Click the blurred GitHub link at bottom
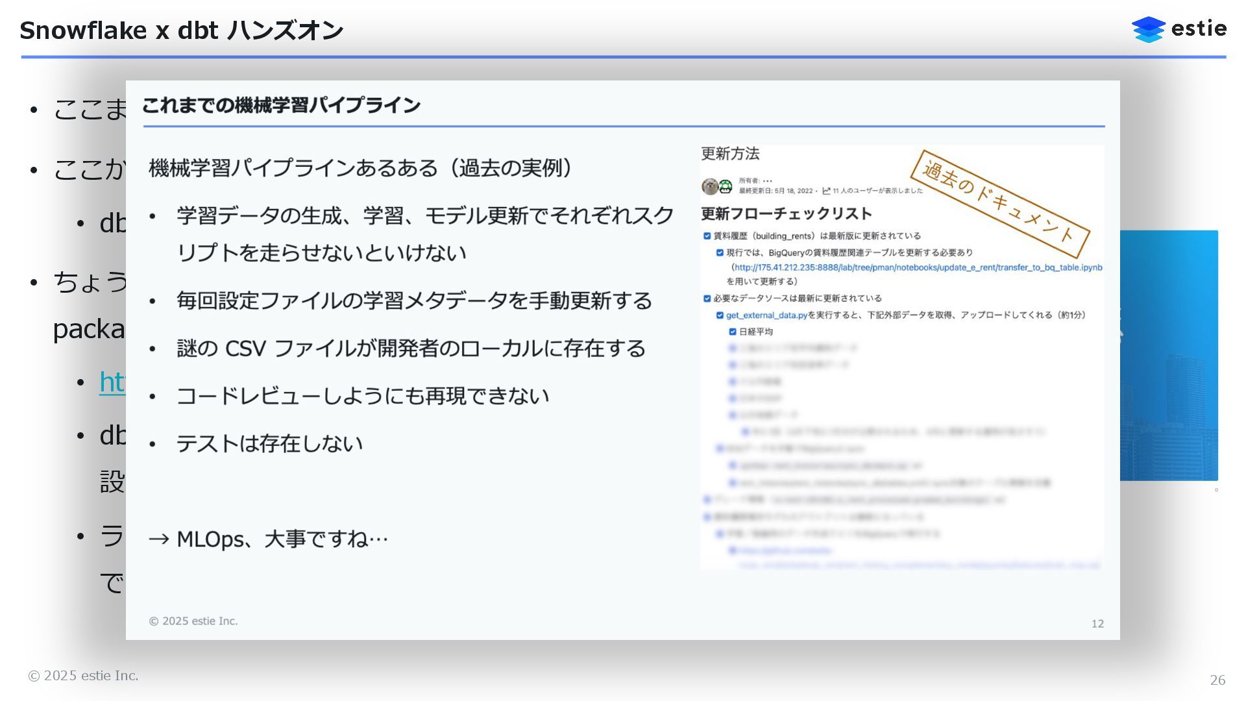This screenshot has height=701, width=1246. [x=785, y=550]
